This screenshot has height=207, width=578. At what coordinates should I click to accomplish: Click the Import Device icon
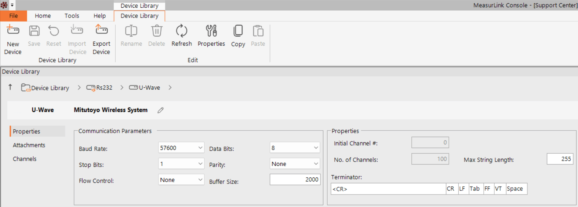click(77, 30)
